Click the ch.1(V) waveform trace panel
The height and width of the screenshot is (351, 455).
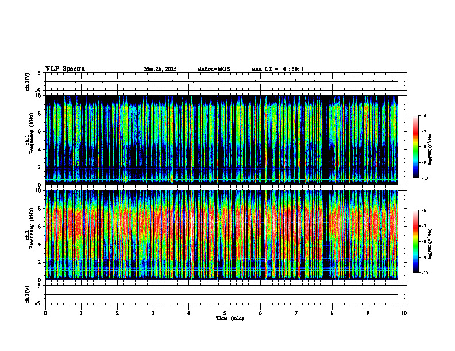tap(225, 81)
